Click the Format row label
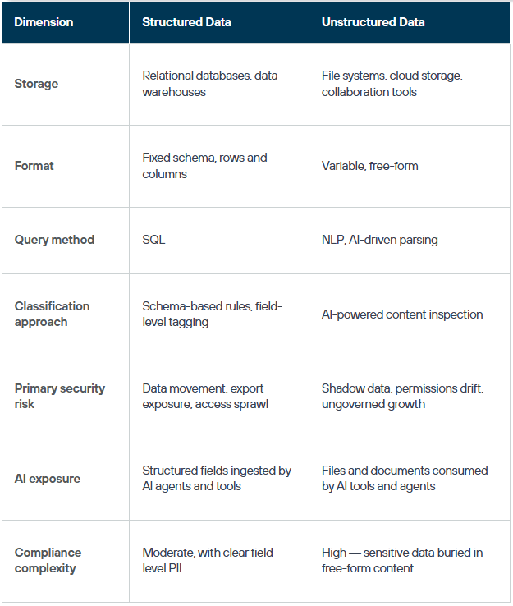This screenshot has height=606, width=513. 34,166
